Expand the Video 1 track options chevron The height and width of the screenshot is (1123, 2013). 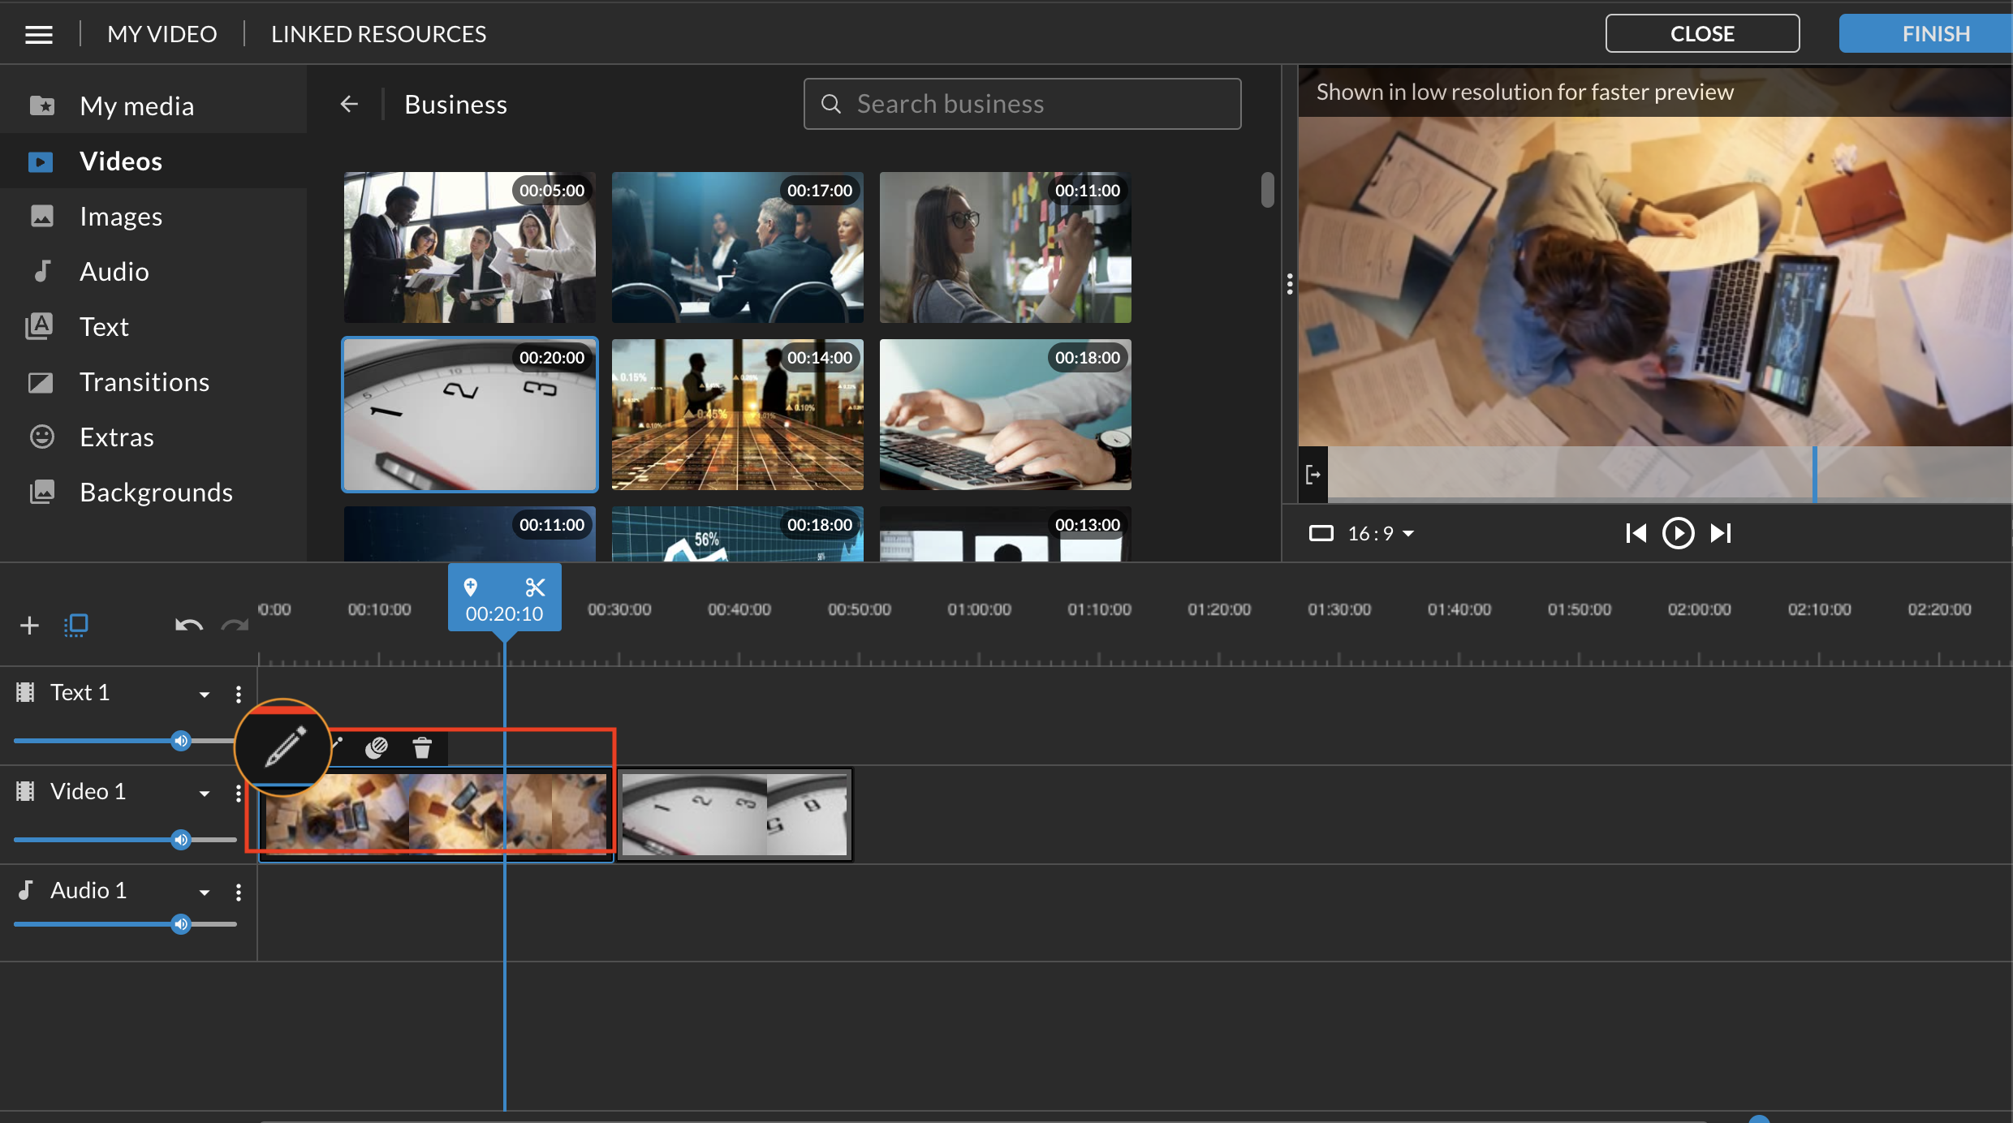[x=205, y=793]
